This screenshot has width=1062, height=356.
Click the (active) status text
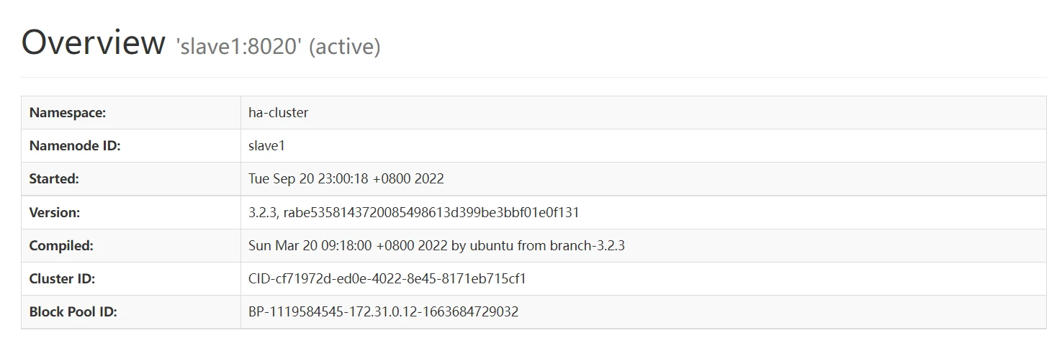click(344, 47)
